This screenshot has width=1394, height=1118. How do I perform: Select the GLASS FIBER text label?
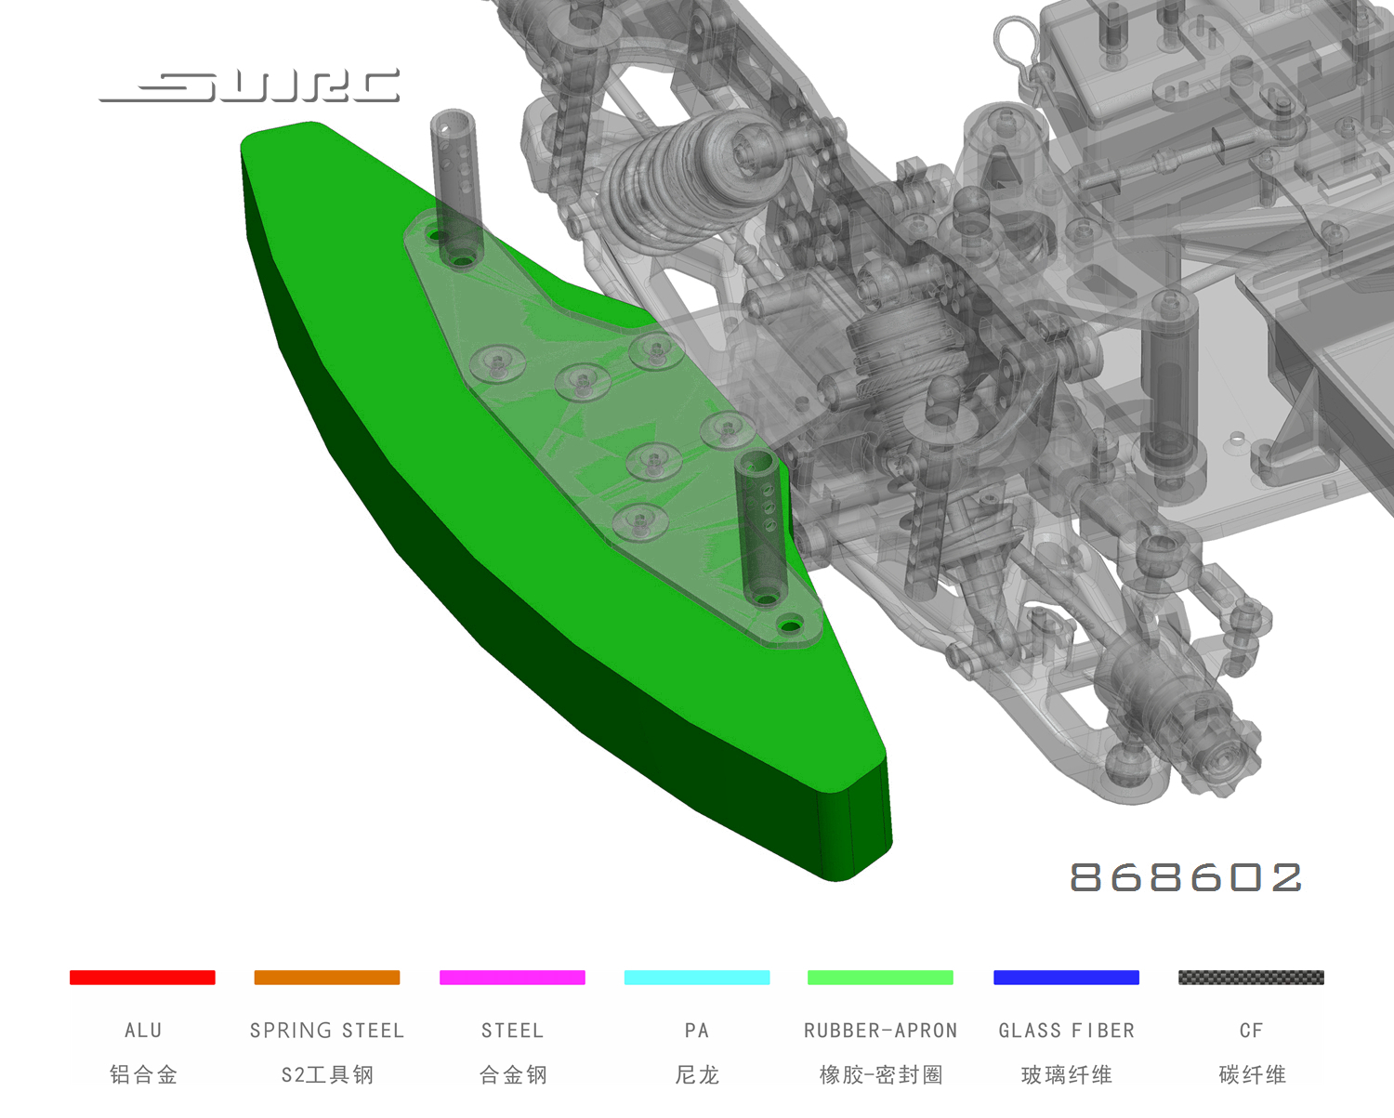point(1066,1031)
